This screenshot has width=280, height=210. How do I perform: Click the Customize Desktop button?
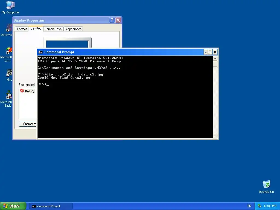click(x=28, y=124)
